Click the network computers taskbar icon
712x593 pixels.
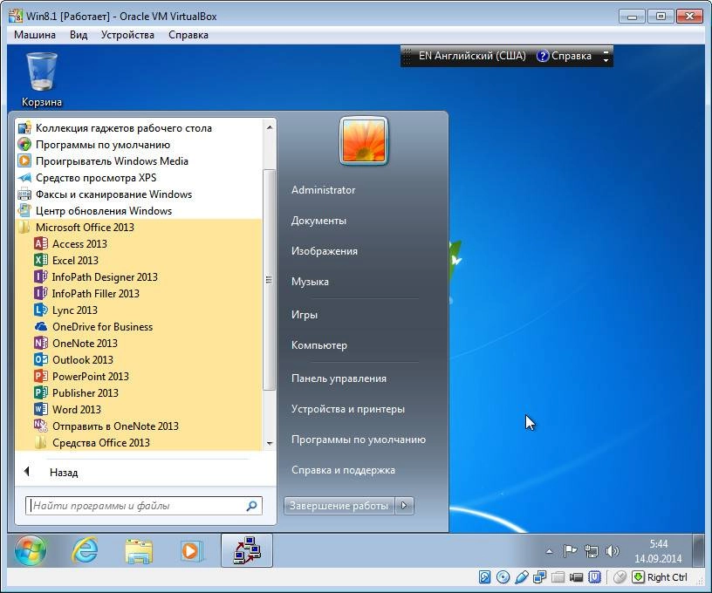[247, 550]
